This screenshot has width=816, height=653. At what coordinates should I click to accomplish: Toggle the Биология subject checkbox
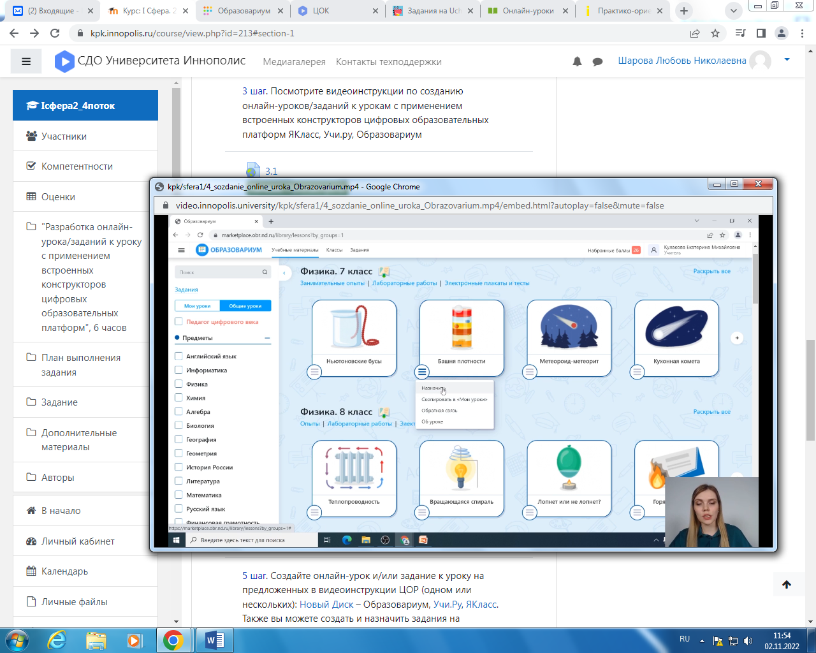(179, 425)
